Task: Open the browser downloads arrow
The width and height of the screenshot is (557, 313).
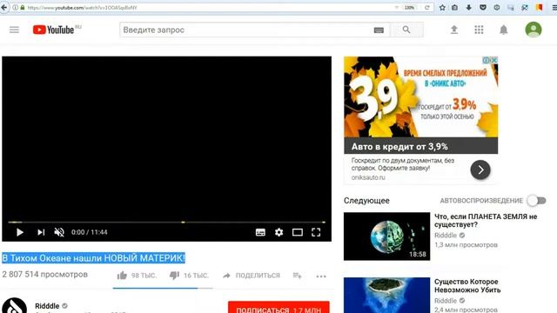Action: (x=469, y=8)
